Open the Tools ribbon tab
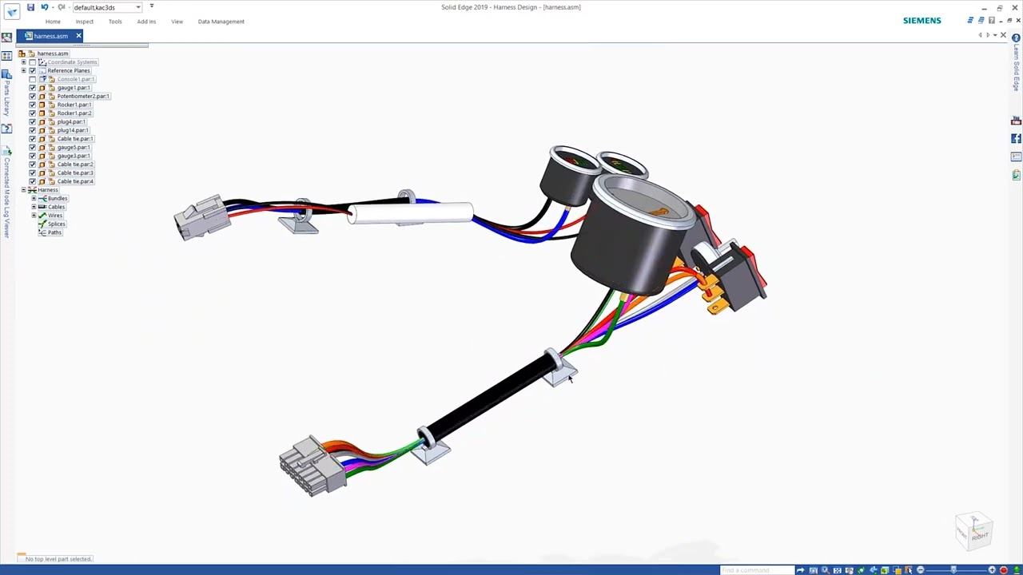Image resolution: width=1023 pixels, height=575 pixels. pyautogui.click(x=115, y=22)
